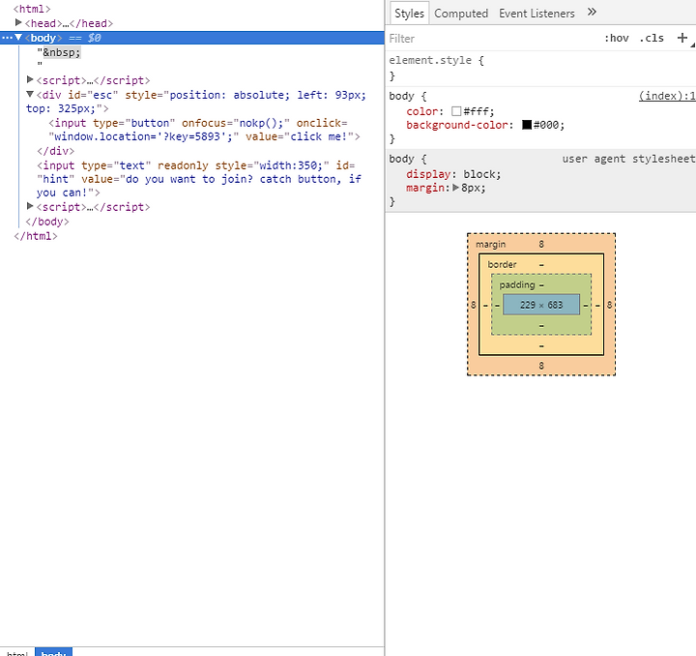The height and width of the screenshot is (656, 696).
Task: Expand the margin shorthand property triangle
Action: pos(455,188)
